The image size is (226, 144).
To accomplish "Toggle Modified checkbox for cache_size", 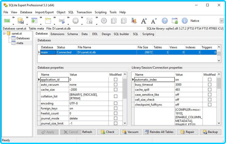I will coord(116,90).
